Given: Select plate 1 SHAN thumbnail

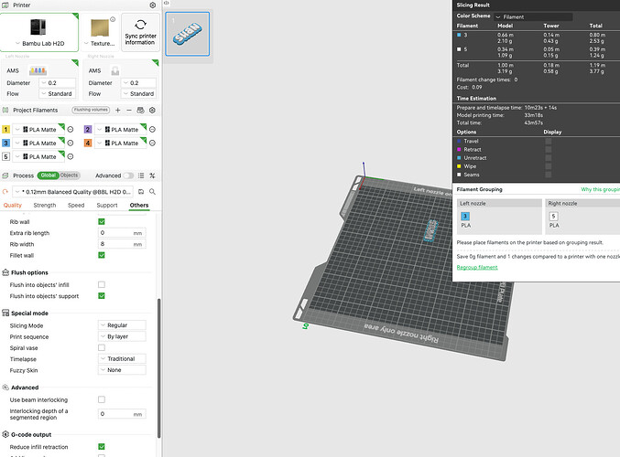Looking at the screenshot, I should coord(188,34).
